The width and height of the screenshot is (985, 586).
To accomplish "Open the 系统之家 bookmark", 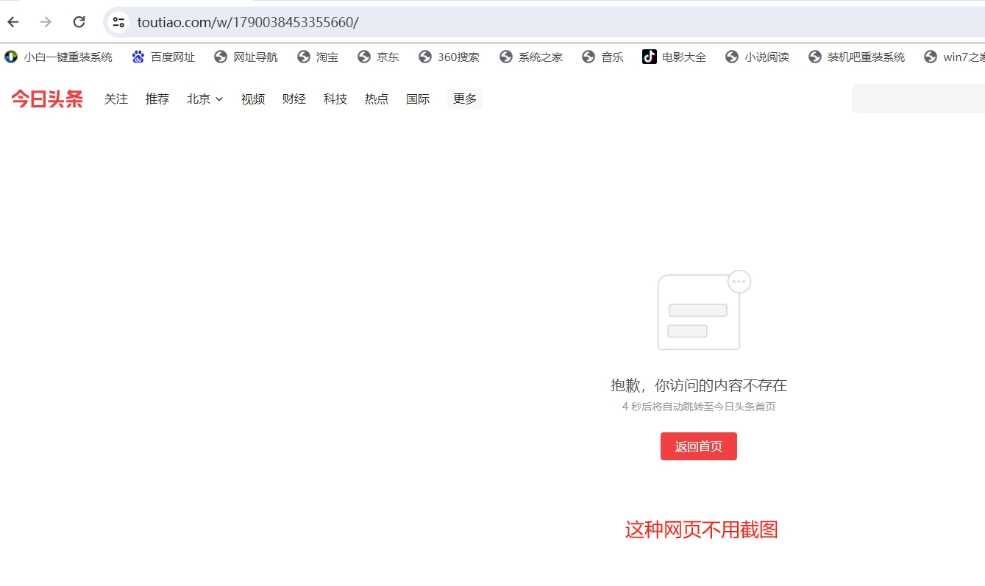I will click(x=532, y=57).
